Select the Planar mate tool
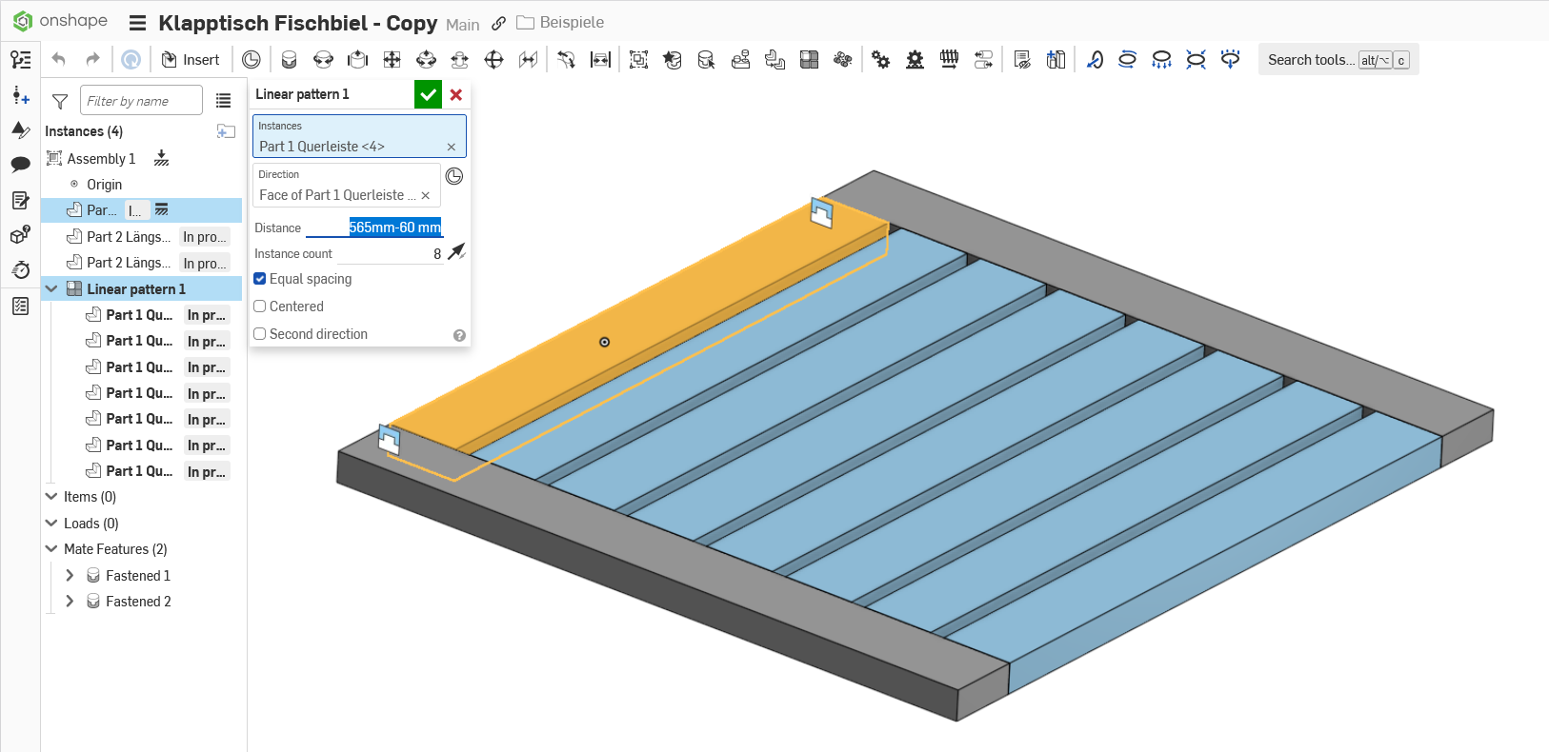Viewport: 1549px width, 752px height. (392, 59)
